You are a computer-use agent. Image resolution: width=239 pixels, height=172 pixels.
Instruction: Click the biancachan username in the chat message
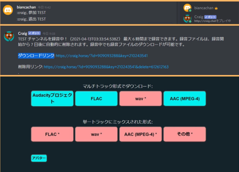[x=26, y=7]
